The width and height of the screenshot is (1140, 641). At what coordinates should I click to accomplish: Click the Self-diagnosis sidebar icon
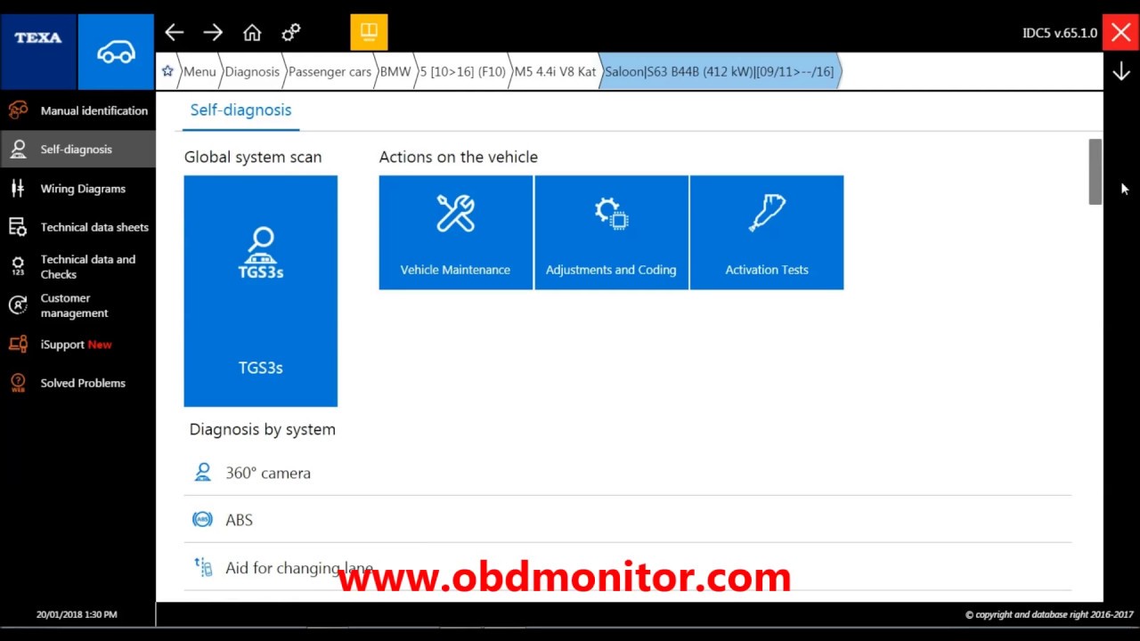coord(18,149)
